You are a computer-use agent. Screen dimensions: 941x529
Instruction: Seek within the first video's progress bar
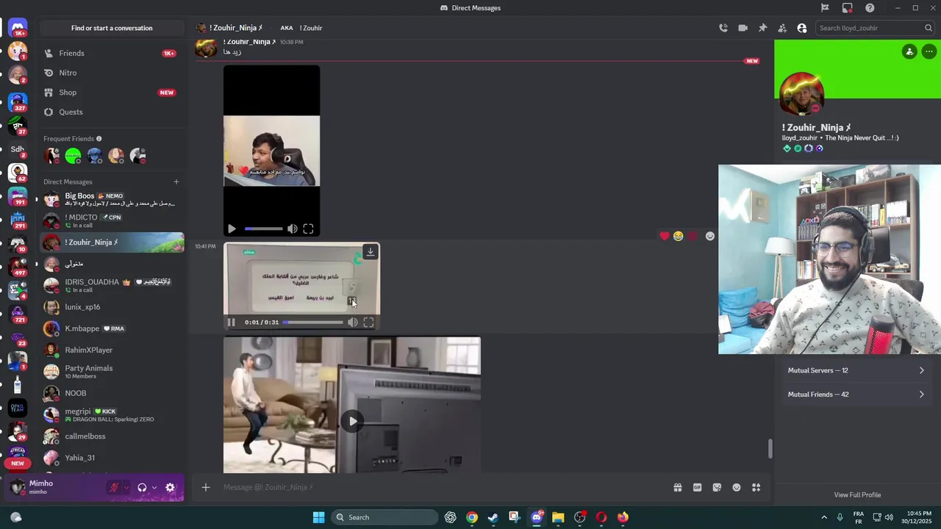[263, 229]
